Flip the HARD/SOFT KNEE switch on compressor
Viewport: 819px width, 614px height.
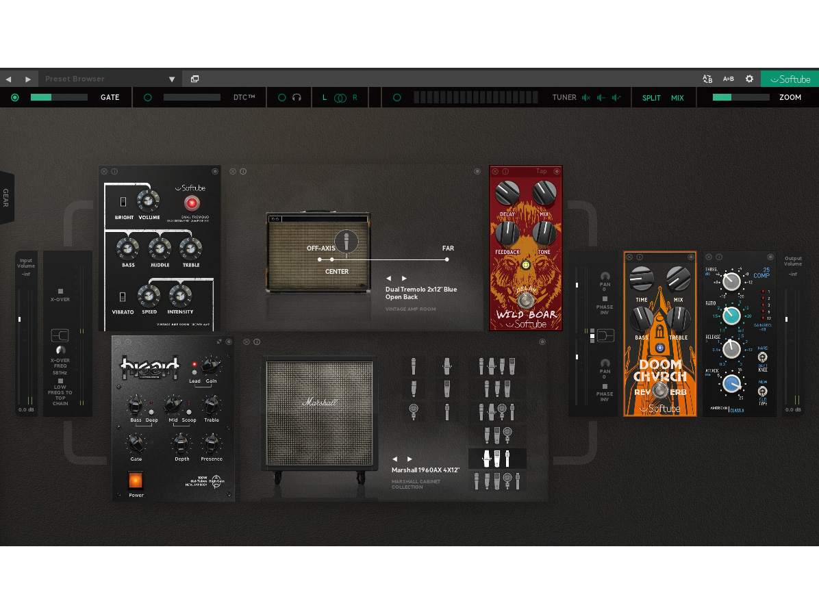click(763, 357)
